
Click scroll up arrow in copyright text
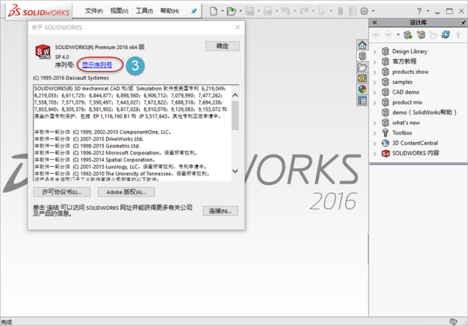(235, 96)
